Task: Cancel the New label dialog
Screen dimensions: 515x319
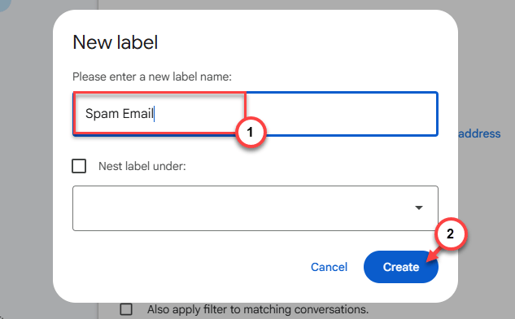Action: point(329,267)
